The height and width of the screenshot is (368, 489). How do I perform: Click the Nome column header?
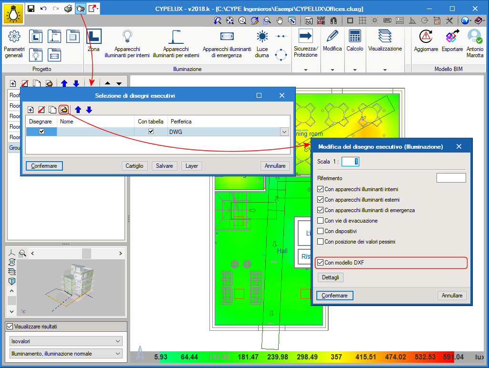point(95,122)
